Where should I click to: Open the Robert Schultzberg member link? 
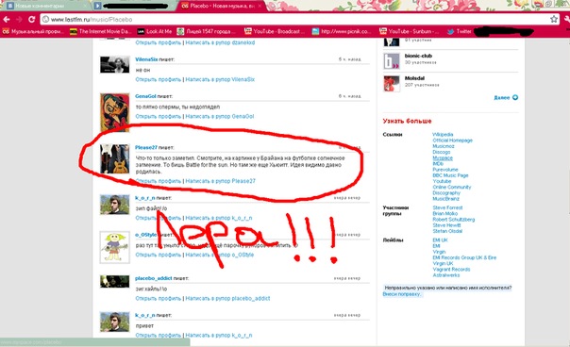[x=454, y=220]
